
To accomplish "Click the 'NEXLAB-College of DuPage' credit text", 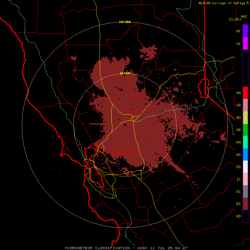I will pyautogui.click(x=222, y=3).
